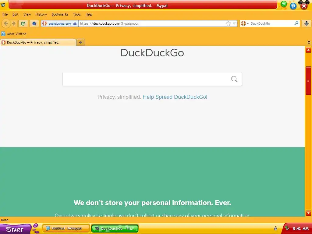Screen dimensions: 312x234
Task: Open the Home page via house icon
Action: [34, 23]
